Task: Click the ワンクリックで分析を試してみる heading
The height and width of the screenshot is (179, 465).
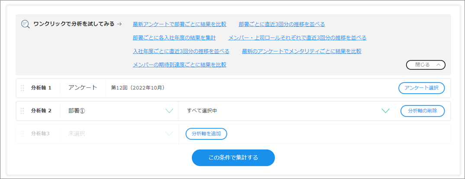Action: click(74, 24)
